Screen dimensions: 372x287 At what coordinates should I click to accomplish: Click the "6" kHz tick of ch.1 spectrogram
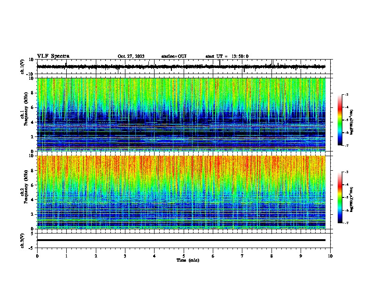[x=32, y=108]
